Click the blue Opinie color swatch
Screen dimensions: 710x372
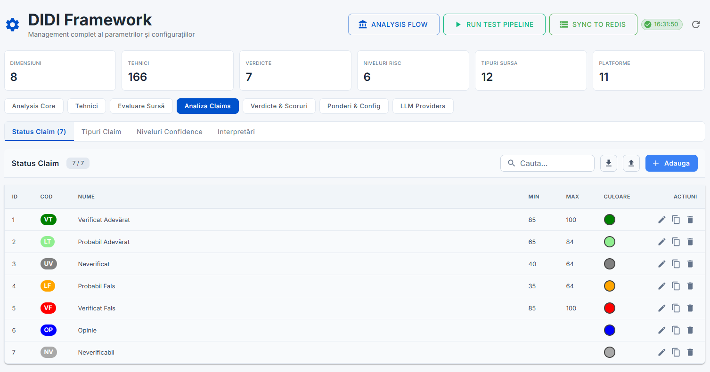[x=610, y=330]
